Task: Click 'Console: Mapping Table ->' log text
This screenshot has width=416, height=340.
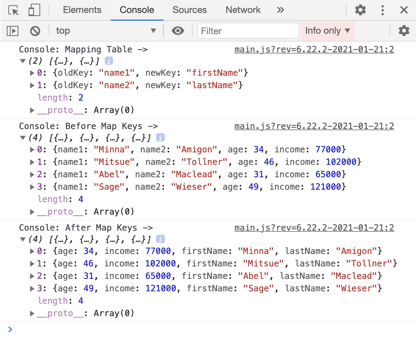Action: tap(83, 49)
